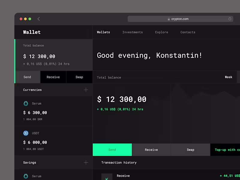This screenshot has height=180, width=240.
Task: Click the Serum icon under Savings
Action: 25,176
